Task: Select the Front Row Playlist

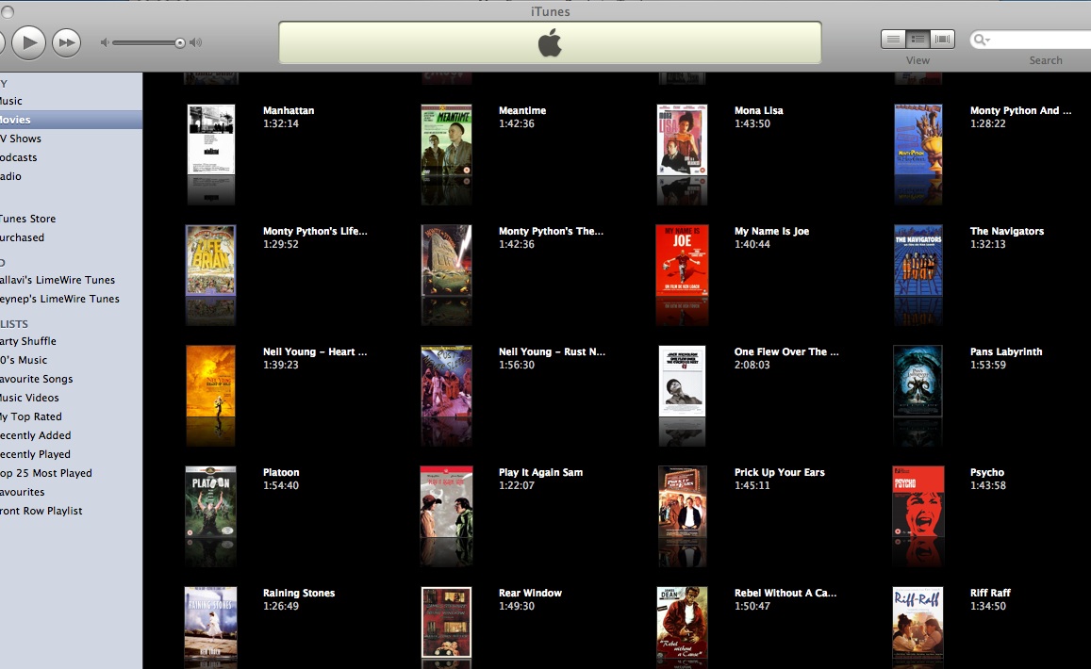Action: click(x=71, y=510)
